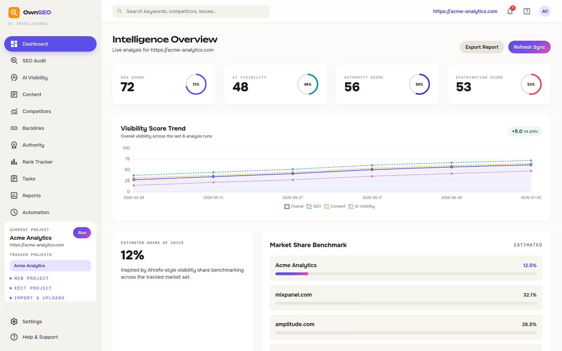Go to the Tasks page
Image resolution: width=562 pixels, height=351 pixels.
[x=50, y=179]
